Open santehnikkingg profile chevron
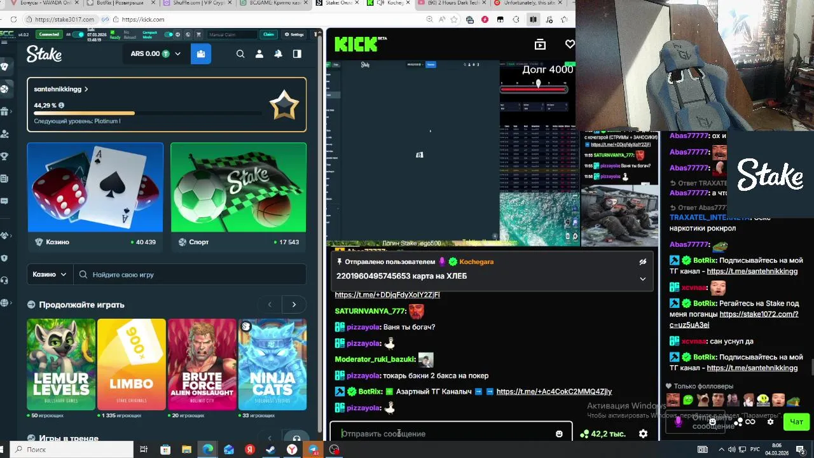The width and height of the screenshot is (814, 458). point(86,89)
